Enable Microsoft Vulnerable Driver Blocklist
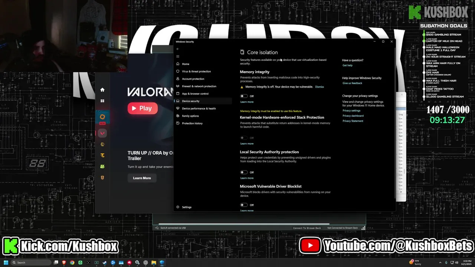This screenshot has width=475, height=267. 244,205
